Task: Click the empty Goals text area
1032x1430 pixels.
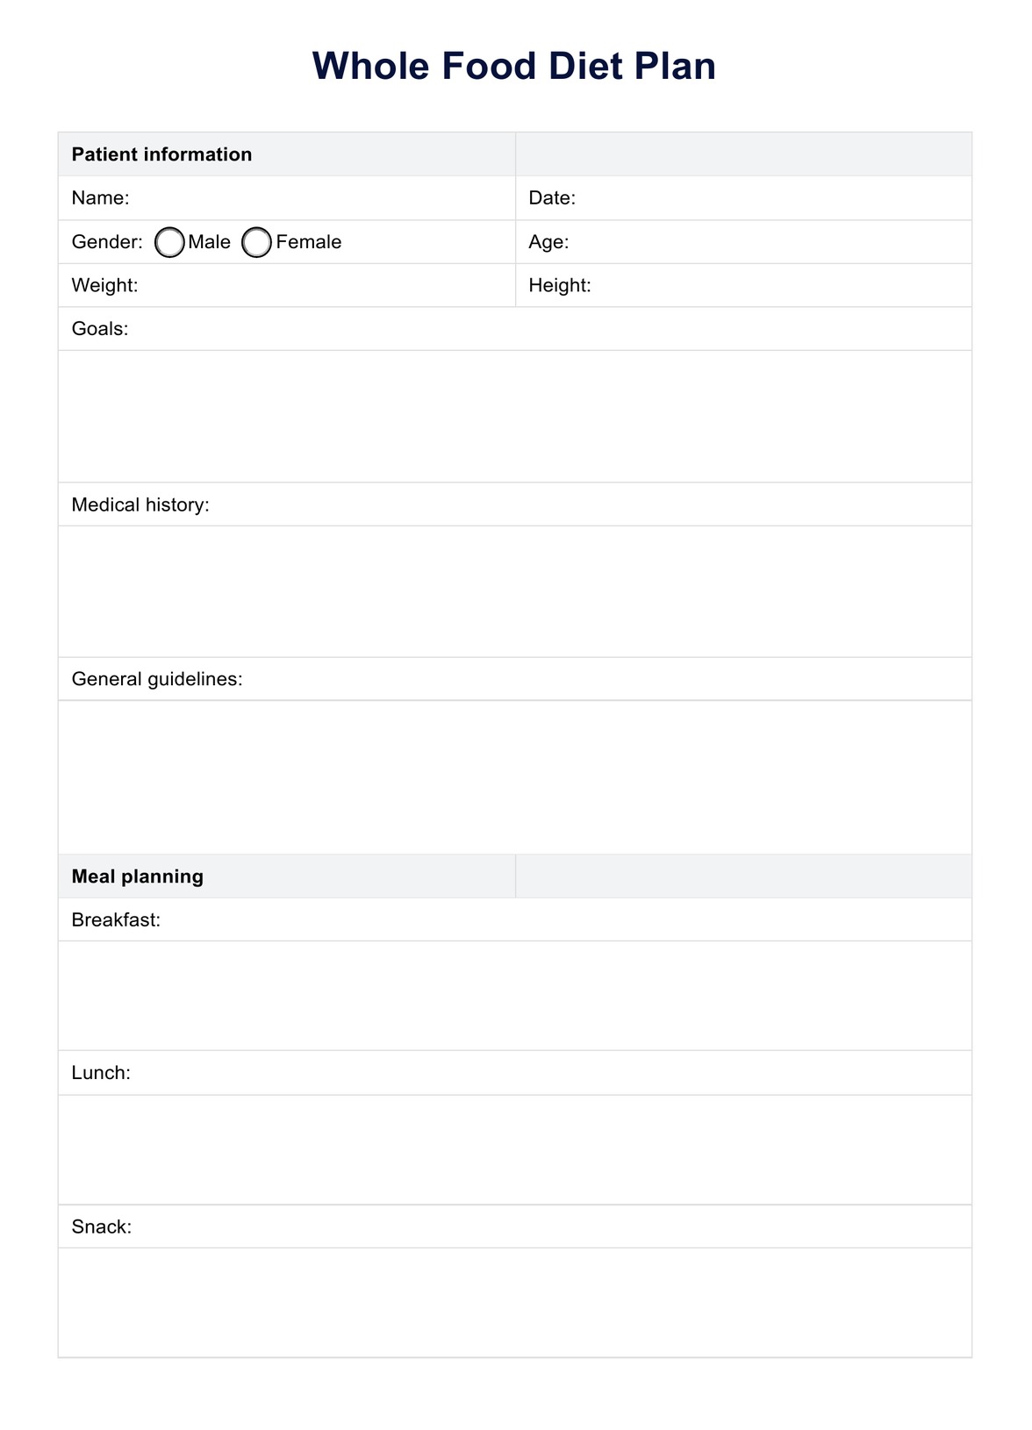Action: [x=514, y=417]
